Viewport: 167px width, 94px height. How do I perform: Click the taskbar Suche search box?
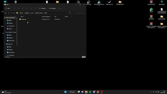click(72, 92)
